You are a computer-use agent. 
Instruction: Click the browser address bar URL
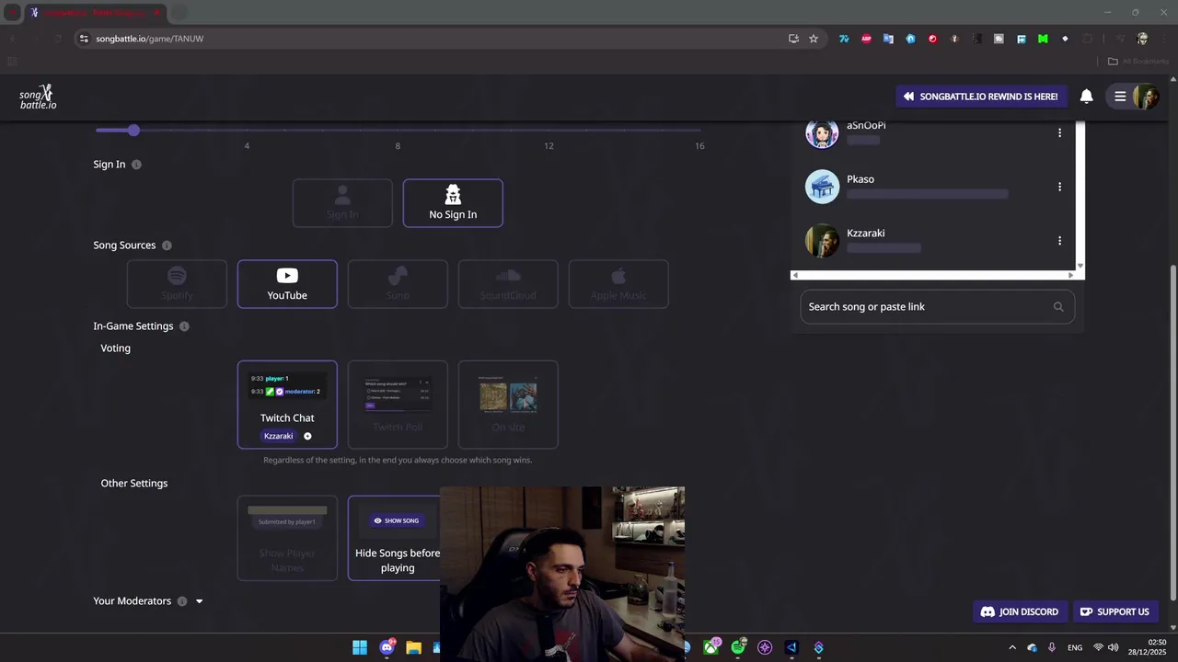[x=150, y=39]
